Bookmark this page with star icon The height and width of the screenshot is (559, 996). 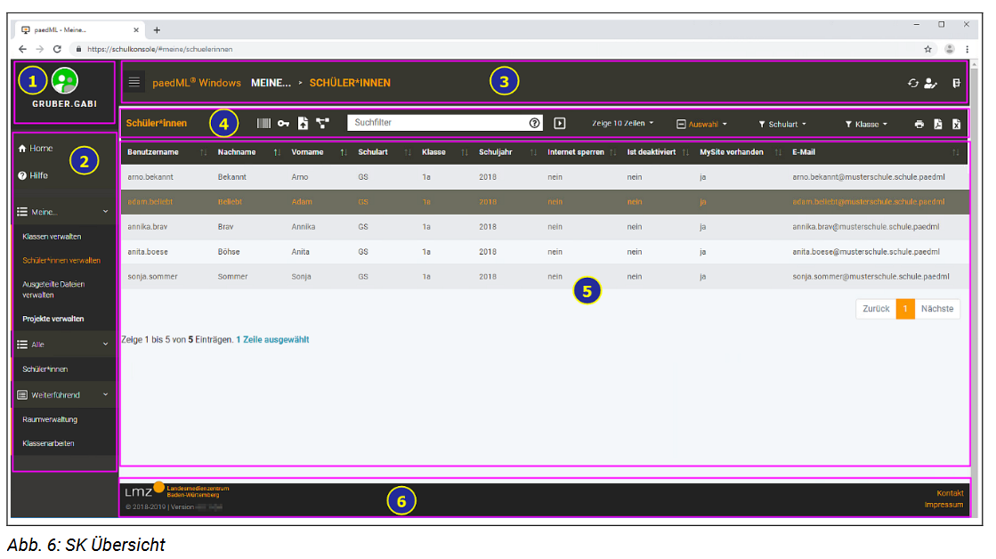click(x=928, y=49)
